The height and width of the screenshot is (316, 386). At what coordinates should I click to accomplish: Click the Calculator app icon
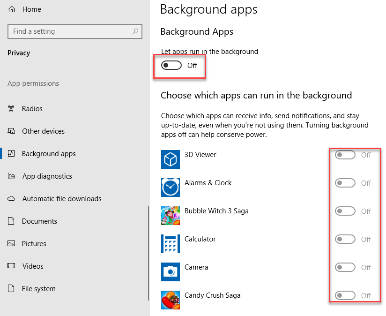coord(171,244)
